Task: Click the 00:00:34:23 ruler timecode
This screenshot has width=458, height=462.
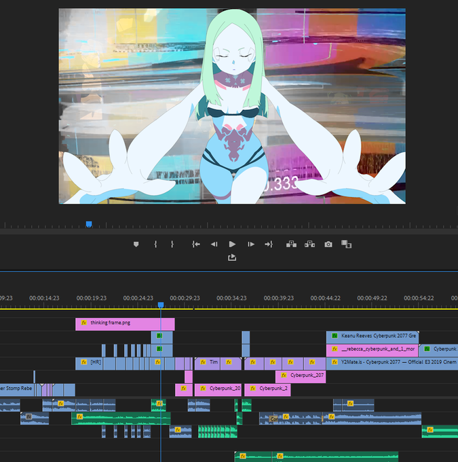Action: pos(231,298)
